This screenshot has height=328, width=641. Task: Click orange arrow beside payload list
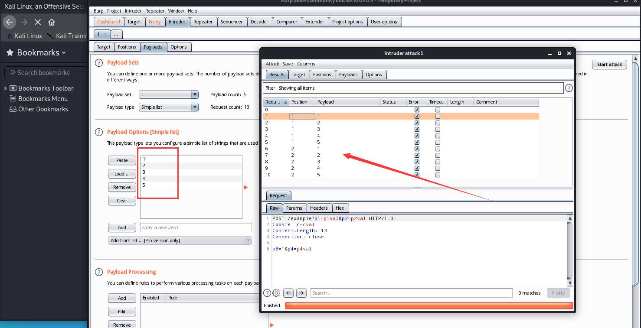(x=246, y=187)
